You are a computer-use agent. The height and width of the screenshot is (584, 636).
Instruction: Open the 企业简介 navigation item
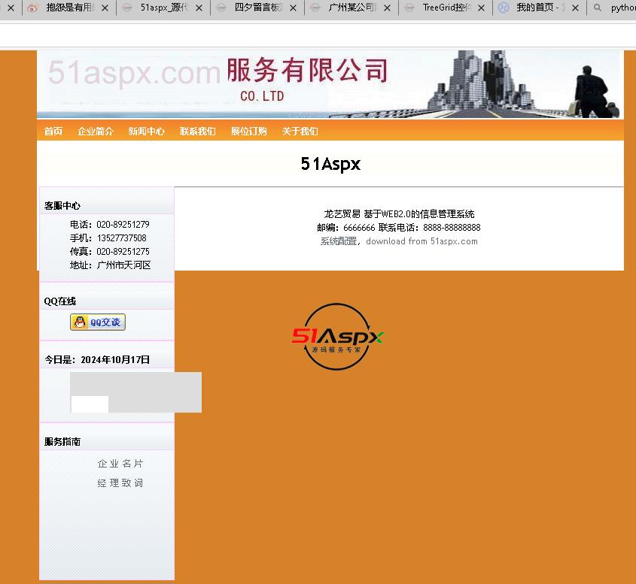(96, 132)
